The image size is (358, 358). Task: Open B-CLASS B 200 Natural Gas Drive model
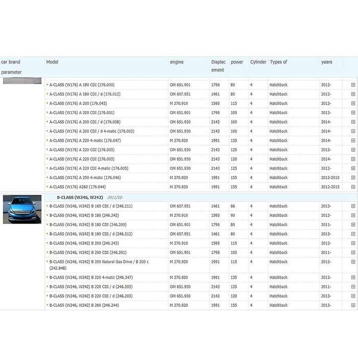99,265
